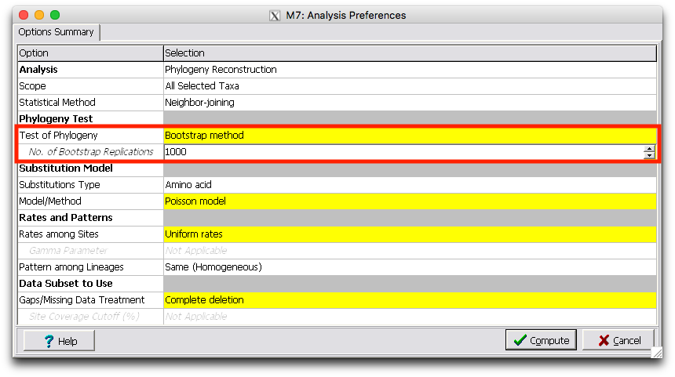675x377 pixels.
Task: Select the Neighbor-joining Statistical Method cell
Action: [x=409, y=103]
